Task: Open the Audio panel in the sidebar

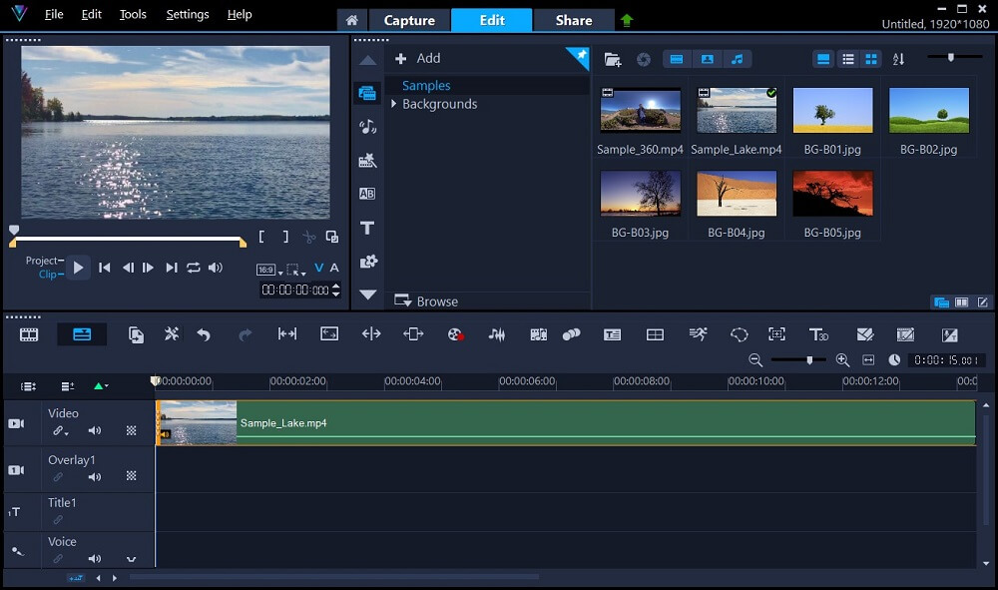Action: 367,127
